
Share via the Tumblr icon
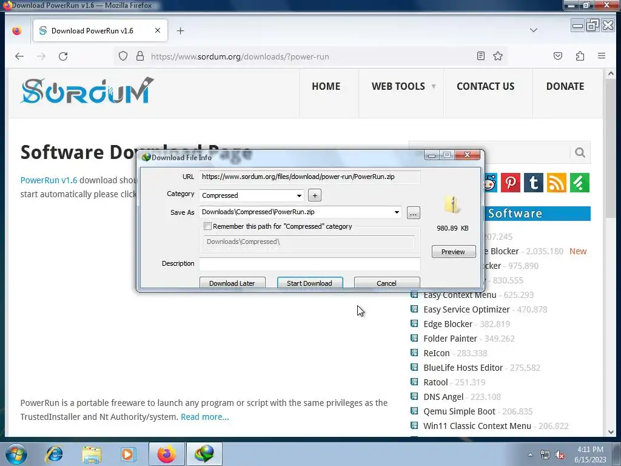click(x=534, y=183)
